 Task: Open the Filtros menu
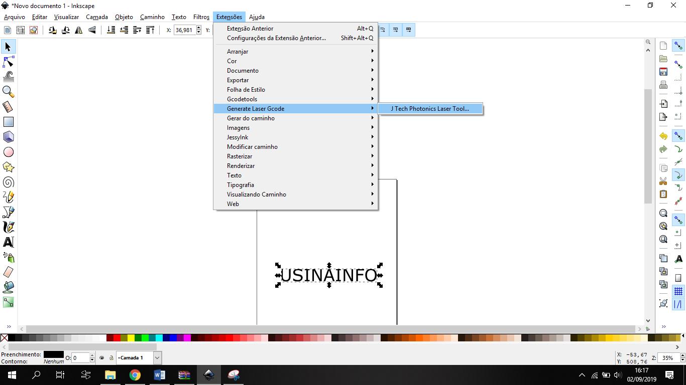201,17
